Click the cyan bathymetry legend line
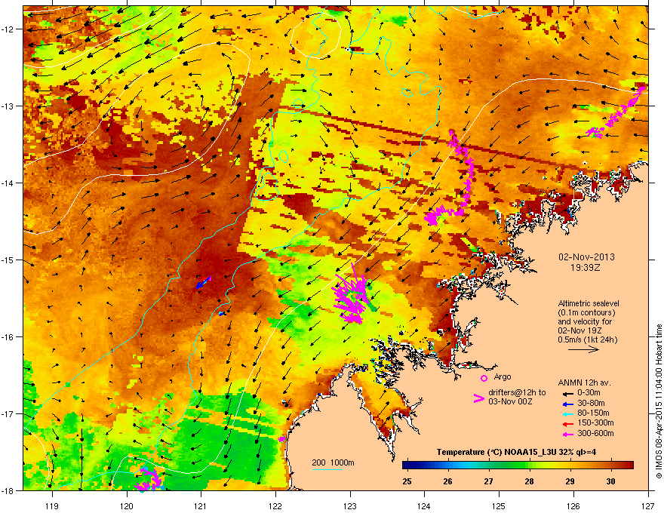The image size is (664, 513). click(x=327, y=469)
